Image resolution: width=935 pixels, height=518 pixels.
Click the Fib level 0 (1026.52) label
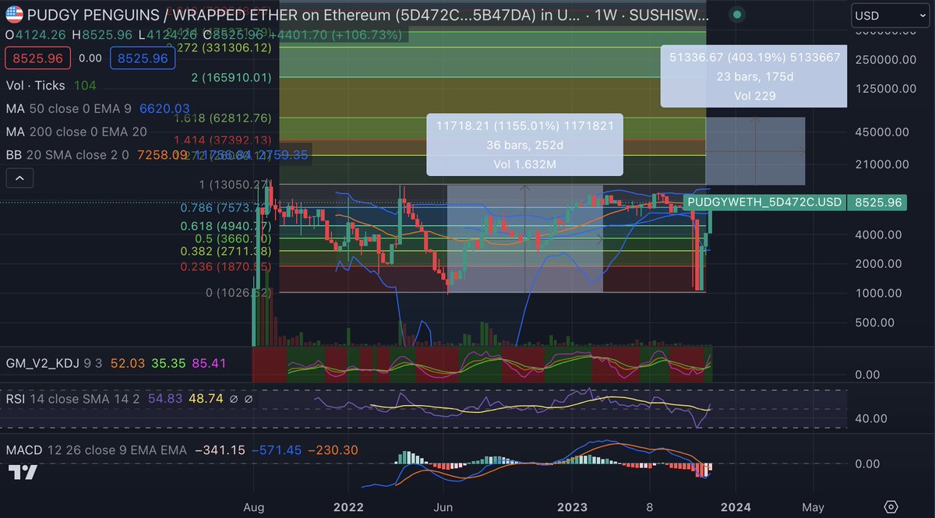[x=237, y=293]
